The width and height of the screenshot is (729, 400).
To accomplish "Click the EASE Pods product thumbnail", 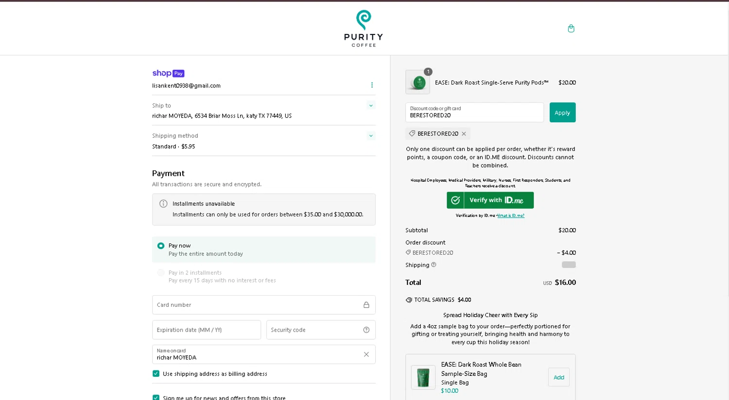I will click(418, 82).
